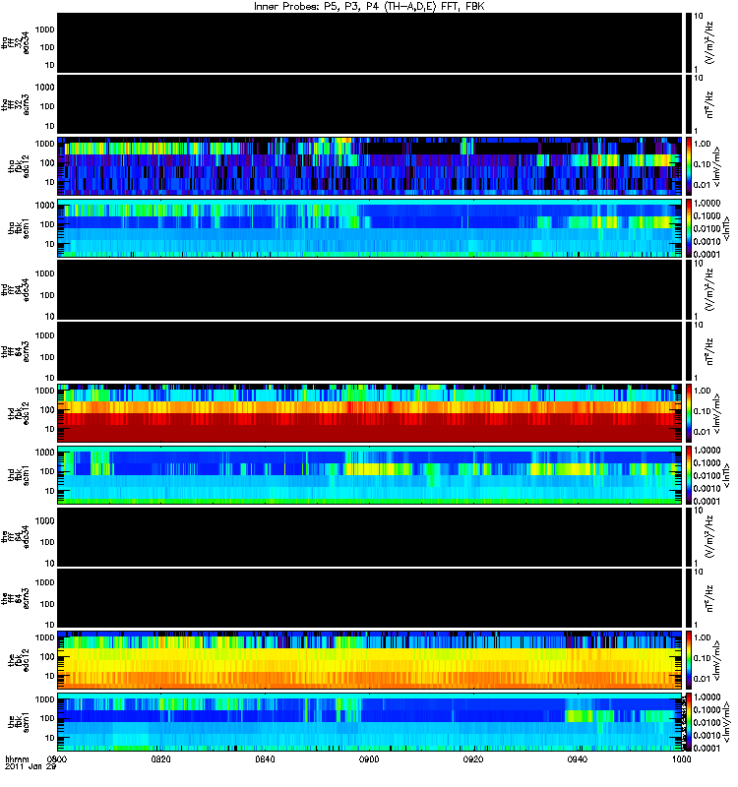The height and width of the screenshot is (787, 738).
Task: Click the 'thd fbk edc12' y-axis title
Action: (19, 413)
